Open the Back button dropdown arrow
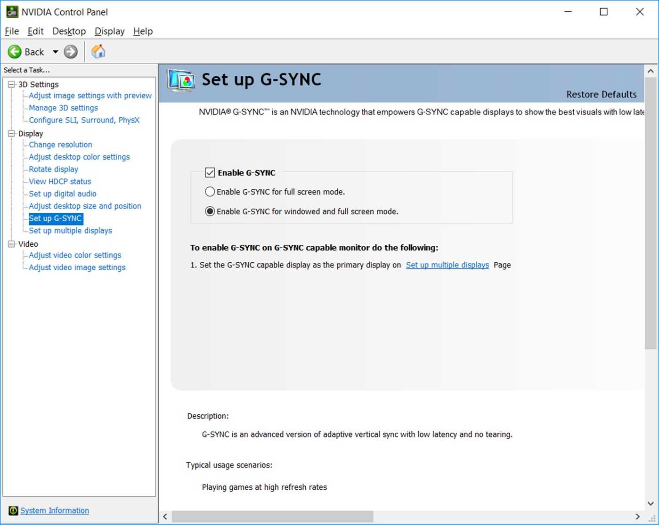 [55, 51]
